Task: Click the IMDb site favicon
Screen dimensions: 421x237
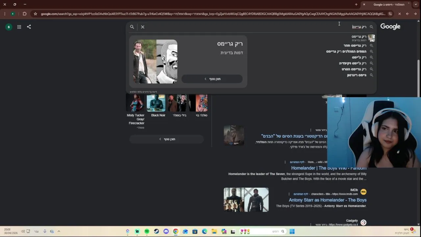Action: coord(363,192)
